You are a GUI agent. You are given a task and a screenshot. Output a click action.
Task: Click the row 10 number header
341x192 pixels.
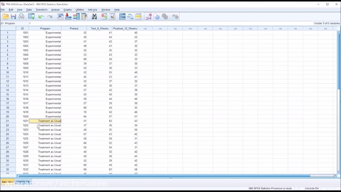(8, 72)
